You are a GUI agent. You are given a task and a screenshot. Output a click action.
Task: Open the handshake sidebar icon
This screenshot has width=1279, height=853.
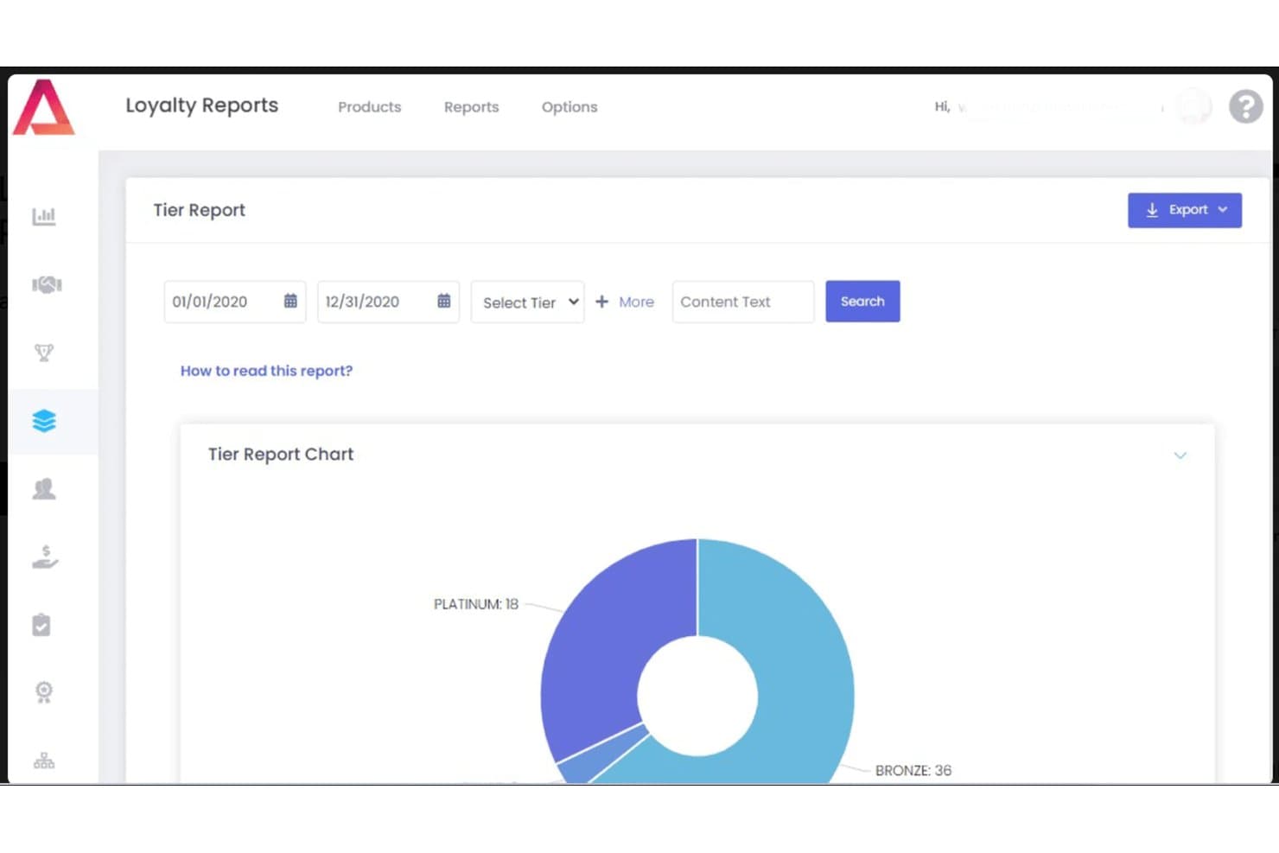tap(47, 284)
